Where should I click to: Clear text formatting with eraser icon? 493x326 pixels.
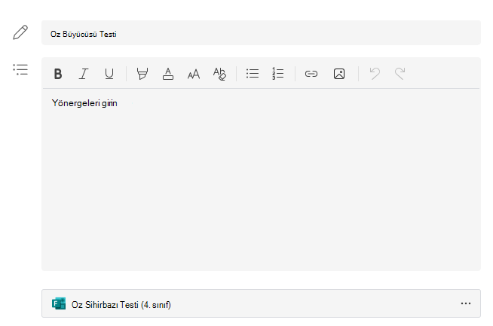pos(219,74)
